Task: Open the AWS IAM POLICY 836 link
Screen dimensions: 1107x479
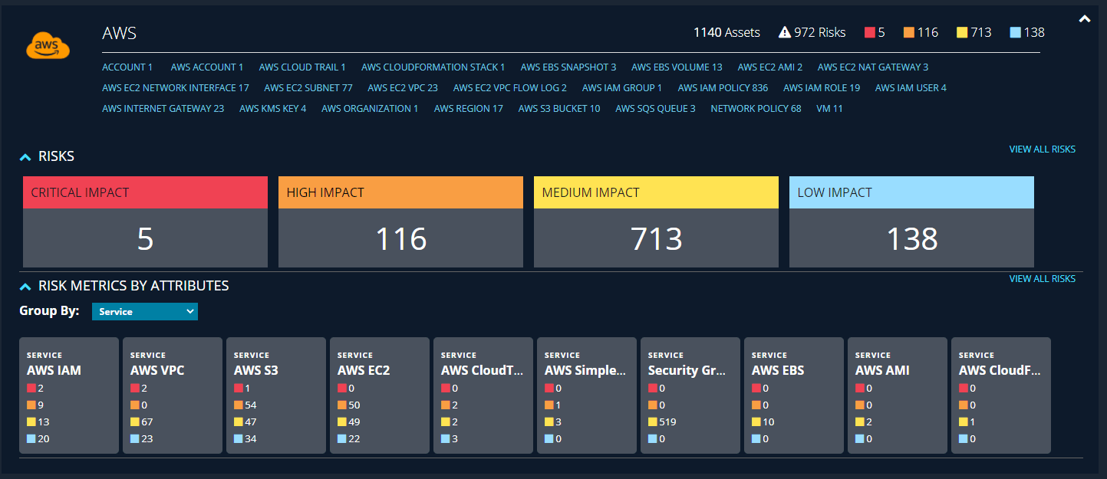Action: (x=723, y=88)
